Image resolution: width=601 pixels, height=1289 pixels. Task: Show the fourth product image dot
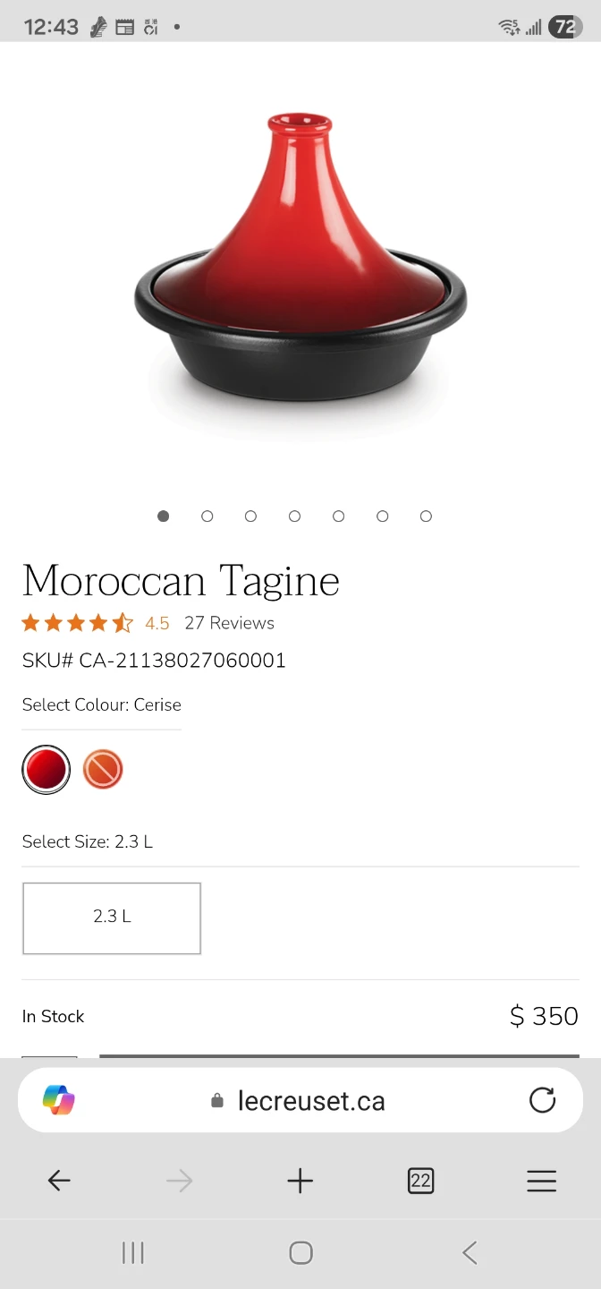pyautogui.click(x=294, y=516)
